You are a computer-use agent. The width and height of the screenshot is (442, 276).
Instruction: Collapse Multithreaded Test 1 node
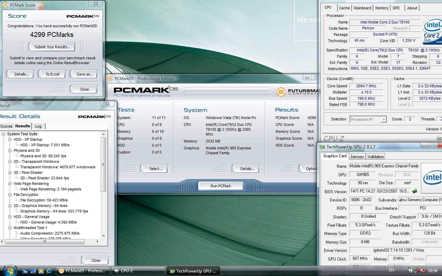pyautogui.click(x=10, y=228)
